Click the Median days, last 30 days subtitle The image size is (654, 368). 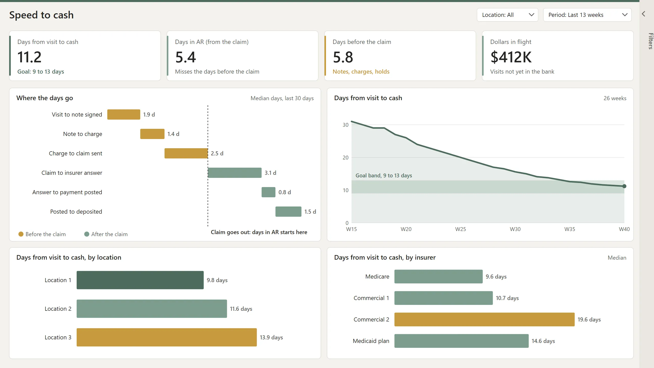[x=282, y=98]
